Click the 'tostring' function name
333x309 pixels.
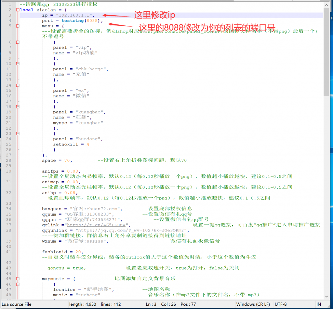click(73, 21)
